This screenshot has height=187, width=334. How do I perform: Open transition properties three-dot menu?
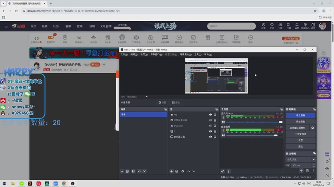click(313, 171)
